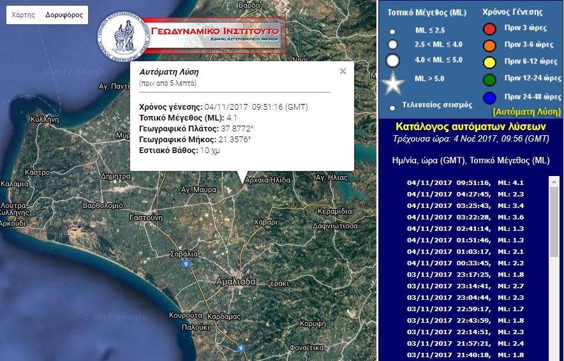Viewport: 564px width, 361px height.
Task: Click the yellow Πριν 6-12 ώρες circle
Action: pos(489,62)
